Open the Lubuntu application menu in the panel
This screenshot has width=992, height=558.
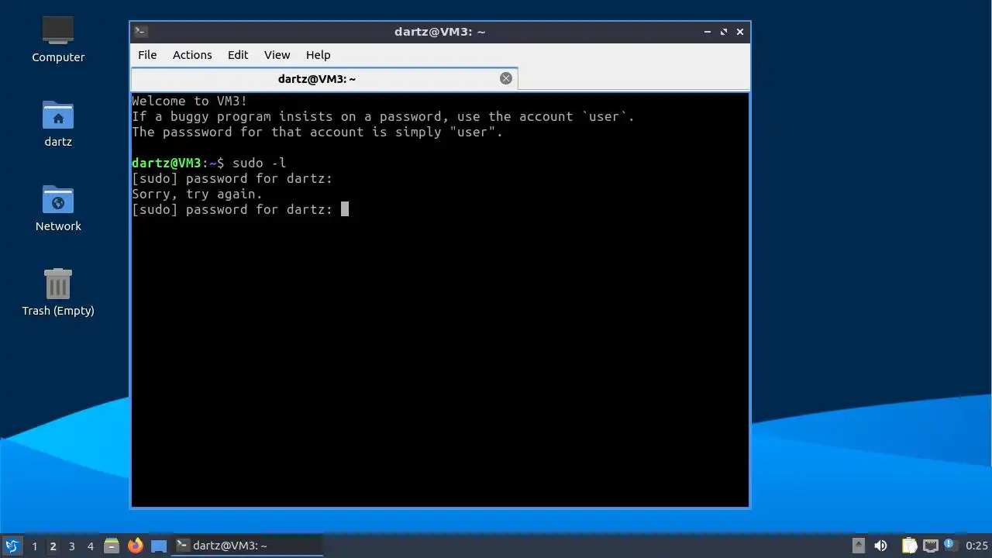pyautogui.click(x=12, y=546)
